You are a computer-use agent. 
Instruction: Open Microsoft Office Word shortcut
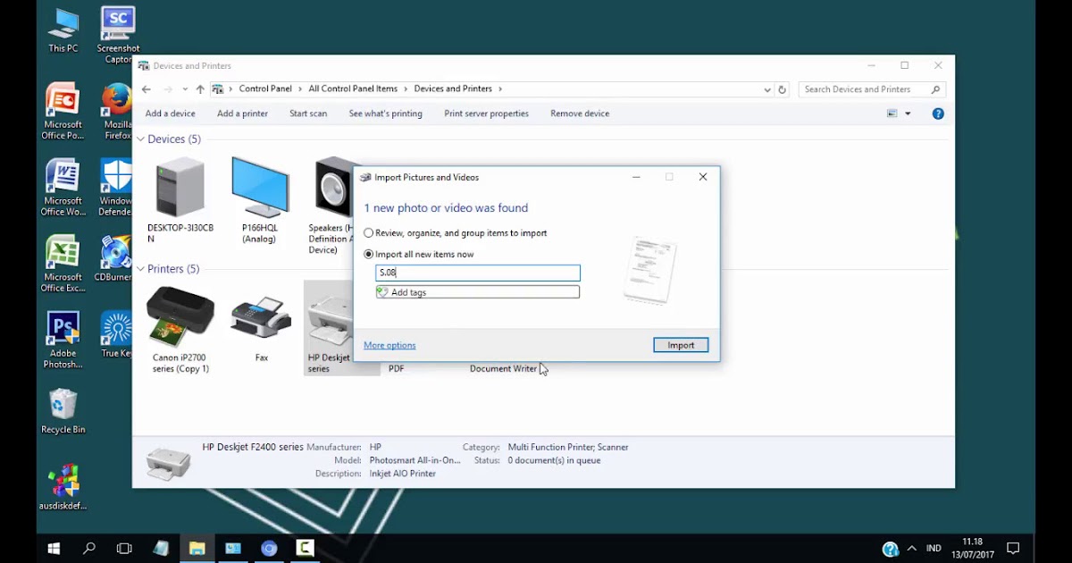pos(63,189)
